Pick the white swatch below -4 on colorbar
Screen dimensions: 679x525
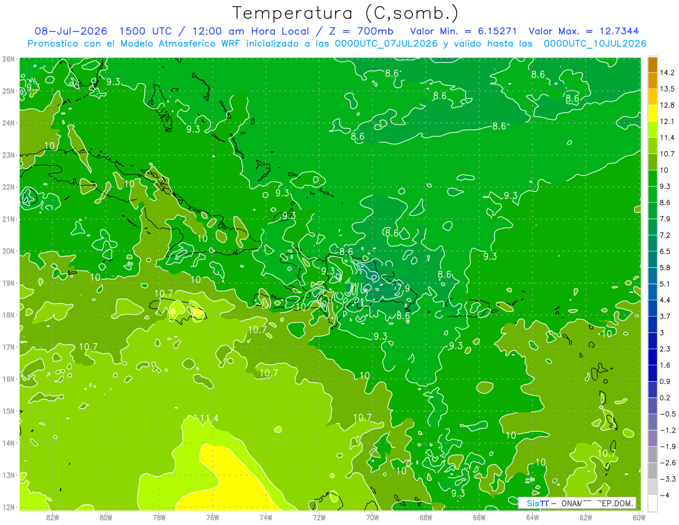(x=652, y=502)
